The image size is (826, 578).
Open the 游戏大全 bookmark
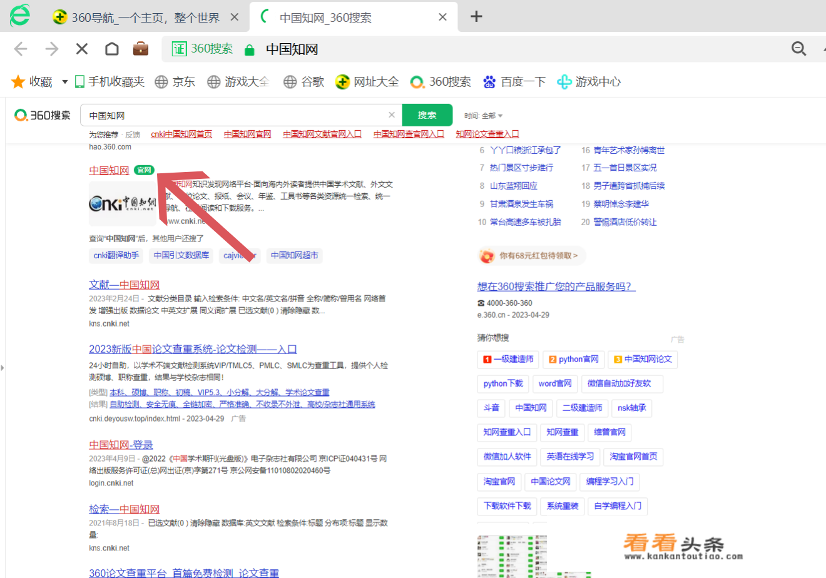[x=238, y=81]
